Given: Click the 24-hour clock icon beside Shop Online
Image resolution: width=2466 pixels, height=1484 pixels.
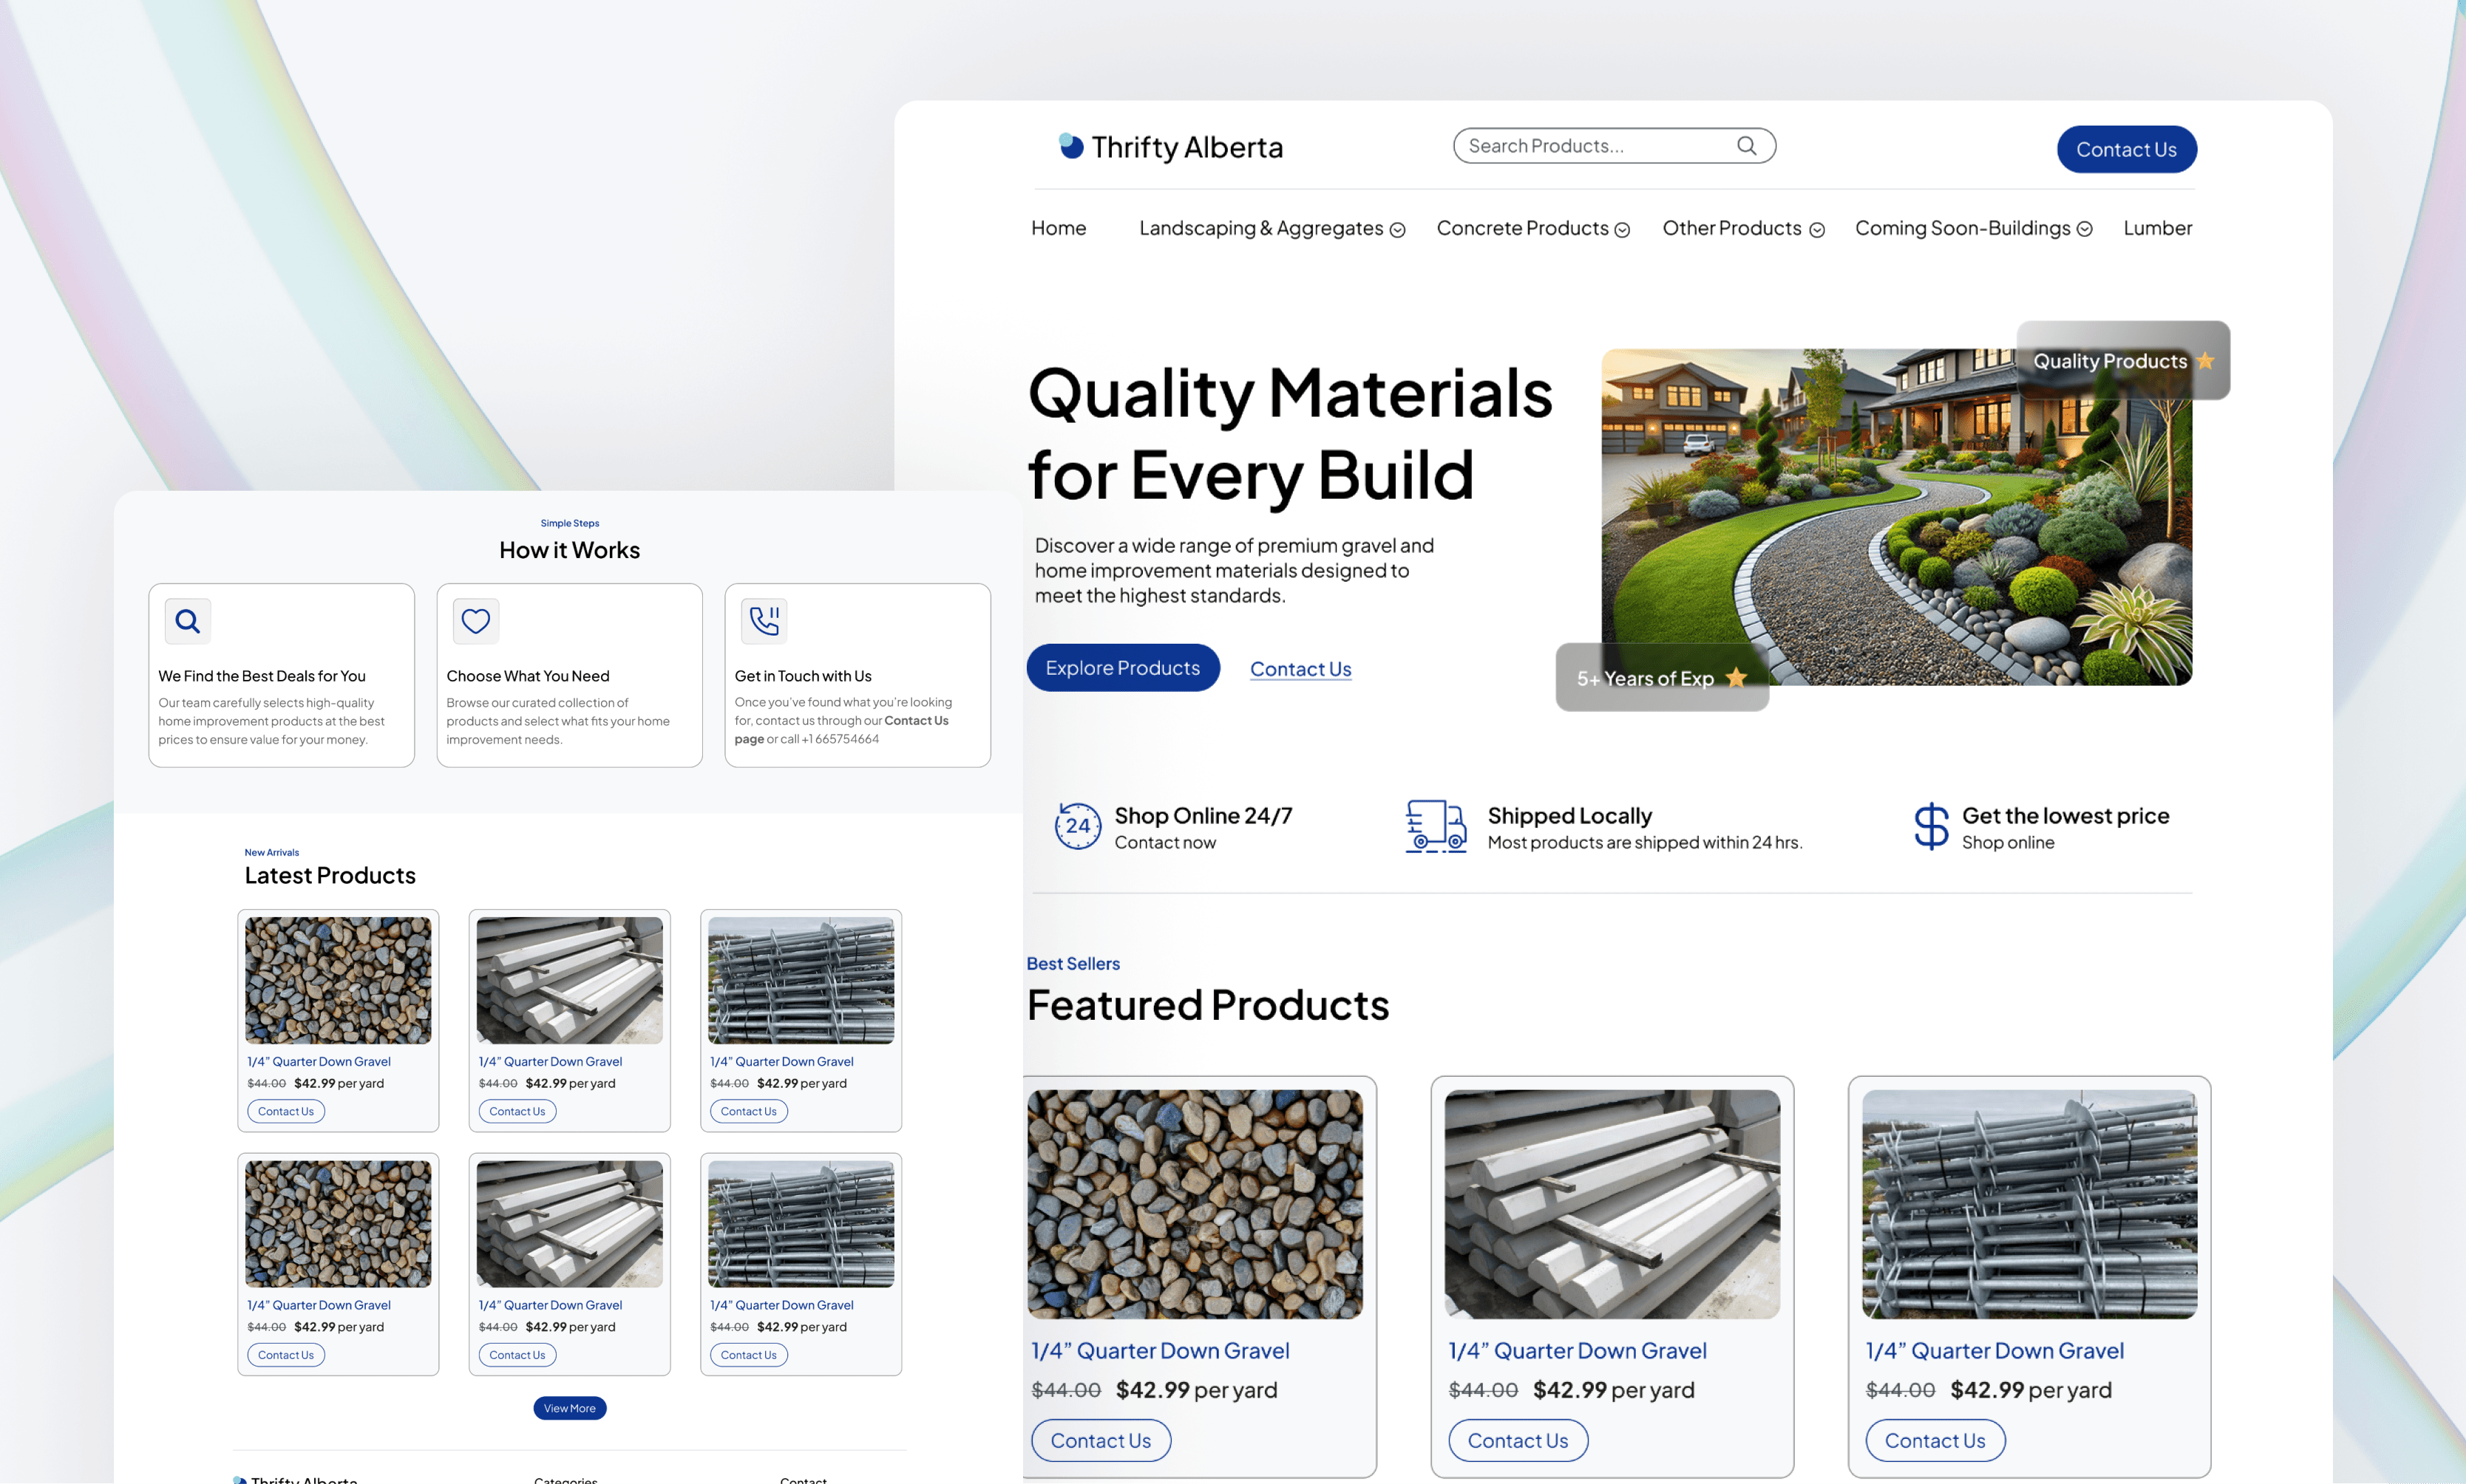Looking at the screenshot, I should click(x=1077, y=826).
